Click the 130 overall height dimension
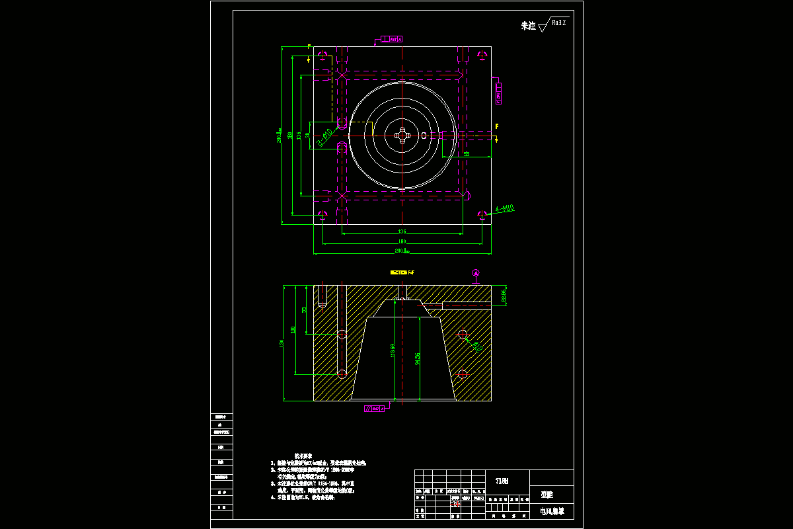The width and height of the screenshot is (793, 529). [282, 343]
